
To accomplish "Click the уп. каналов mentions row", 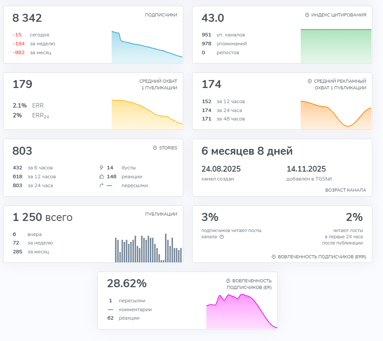I will click(223, 35).
